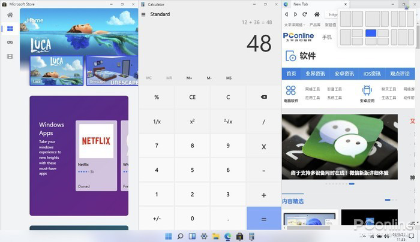This screenshot has height=242, width=420.
Task: Click the 1/x reciprocal button
Action: (157, 122)
